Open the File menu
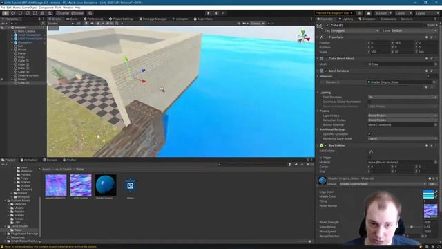This screenshot has height=249, width=442. [3, 8]
